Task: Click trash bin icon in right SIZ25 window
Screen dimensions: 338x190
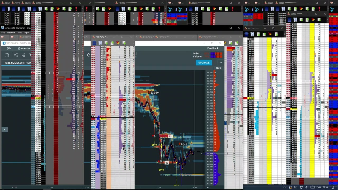Action: click(x=295, y=20)
